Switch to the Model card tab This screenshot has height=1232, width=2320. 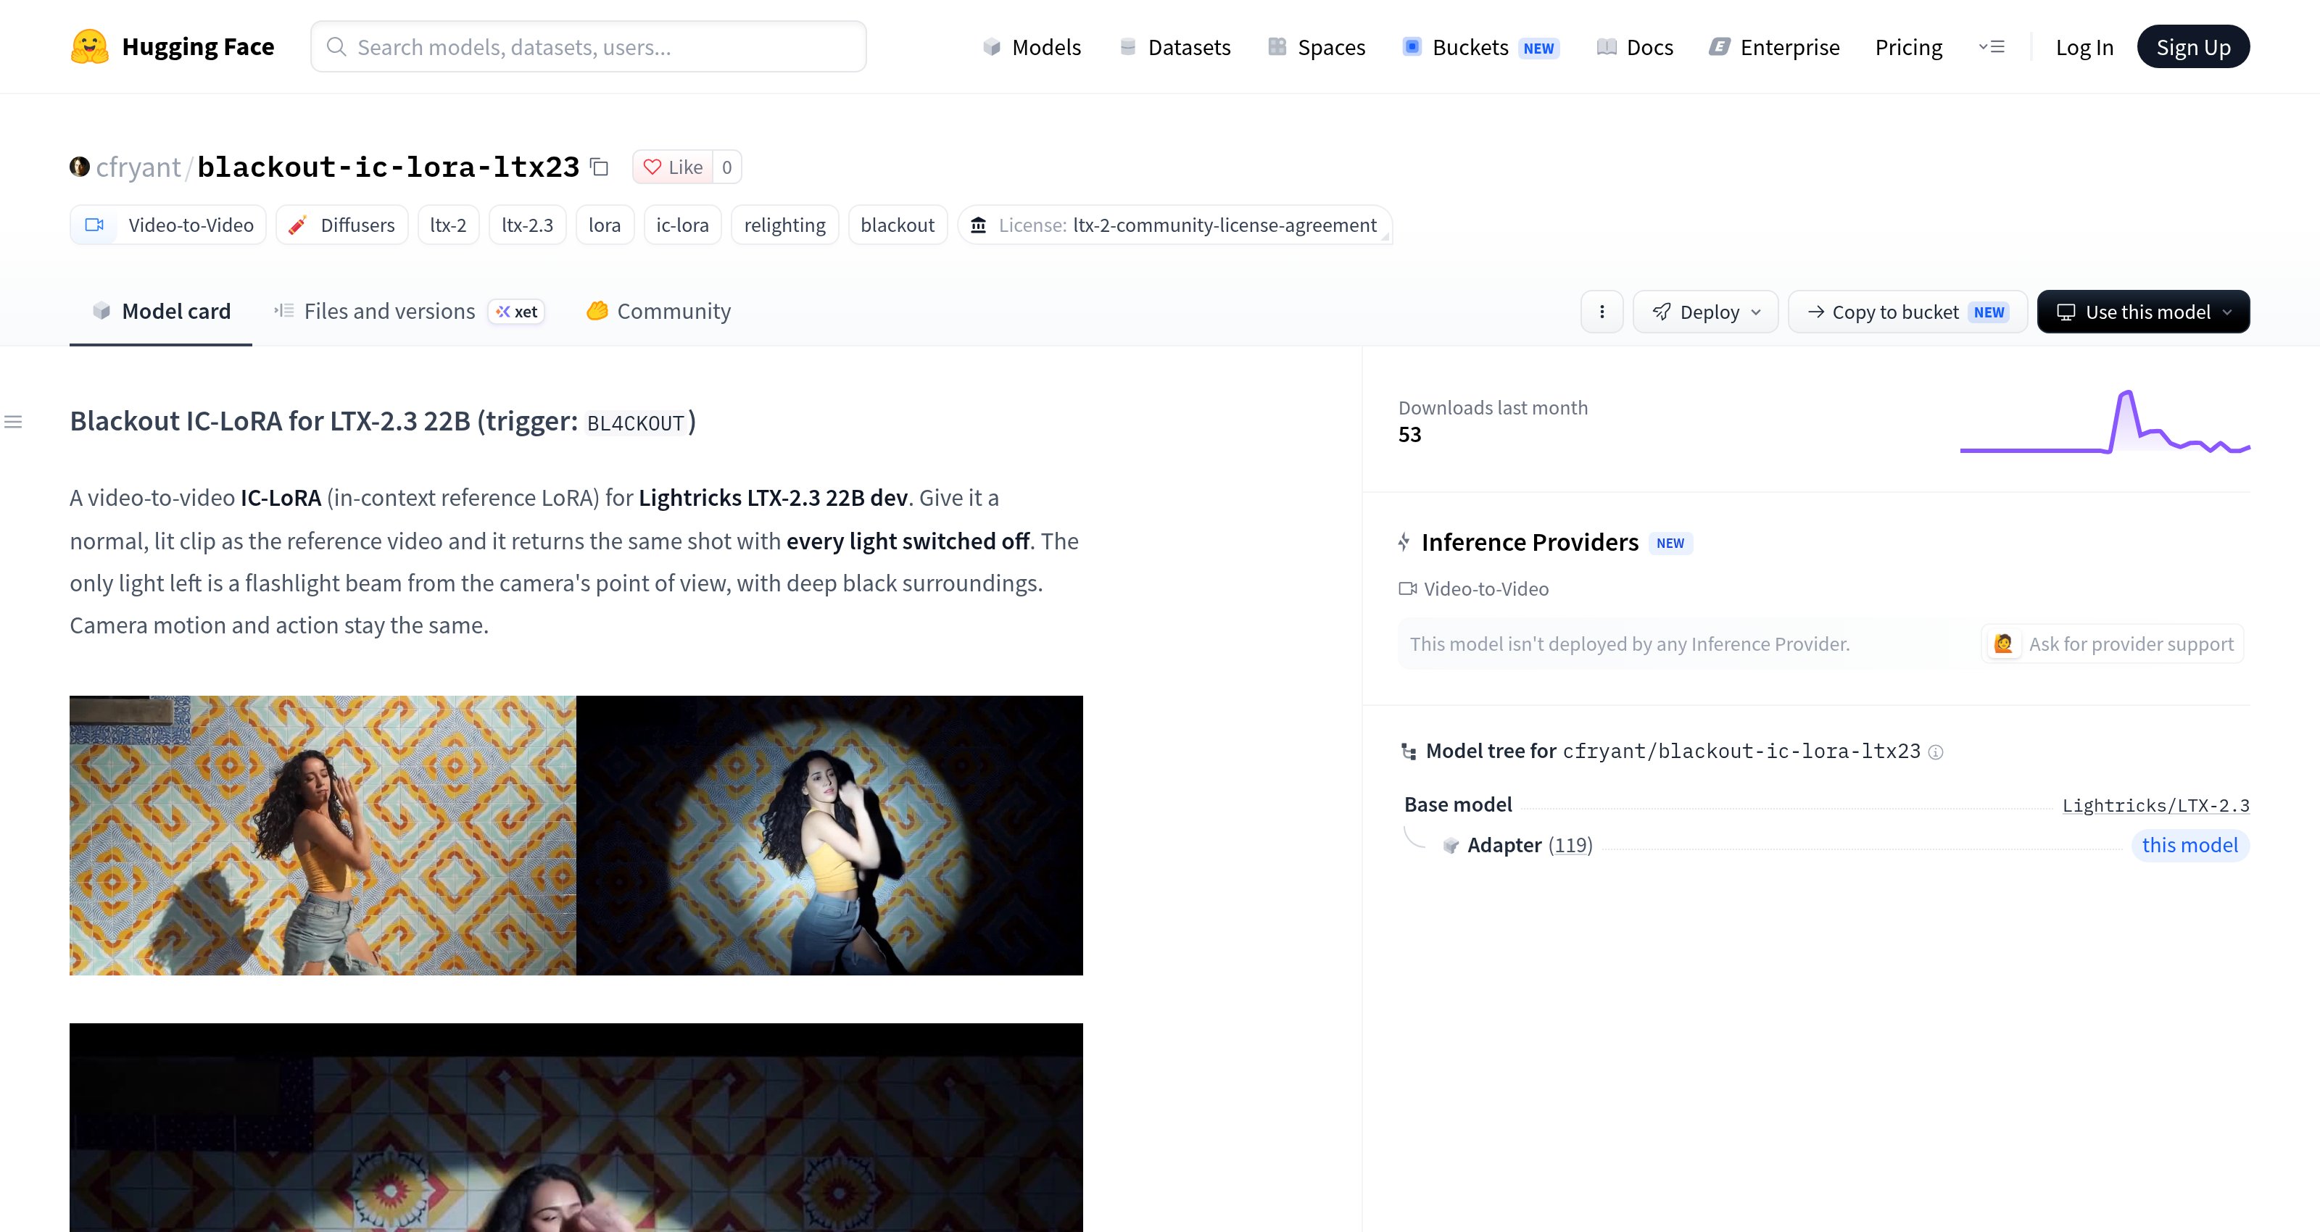pos(161,312)
